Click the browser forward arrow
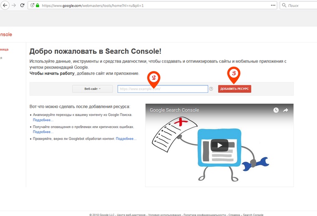Image resolution: width=317 pixels, height=216 pixels. click(x=14, y=5)
